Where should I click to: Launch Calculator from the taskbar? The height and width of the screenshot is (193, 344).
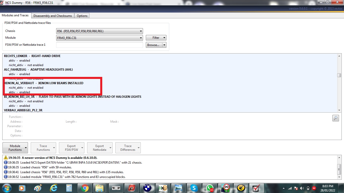69,188
